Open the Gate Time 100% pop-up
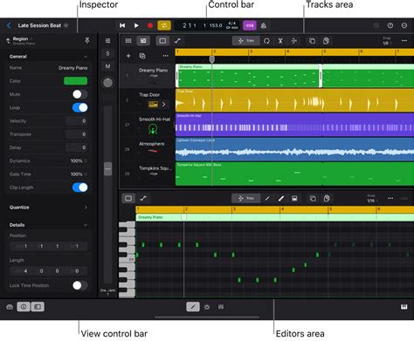This screenshot has width=414, height=341. (79, 174)
